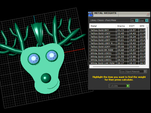Select the right blue gemstone eye
This screenshot has height=113, width=151.
pos(52,56)
